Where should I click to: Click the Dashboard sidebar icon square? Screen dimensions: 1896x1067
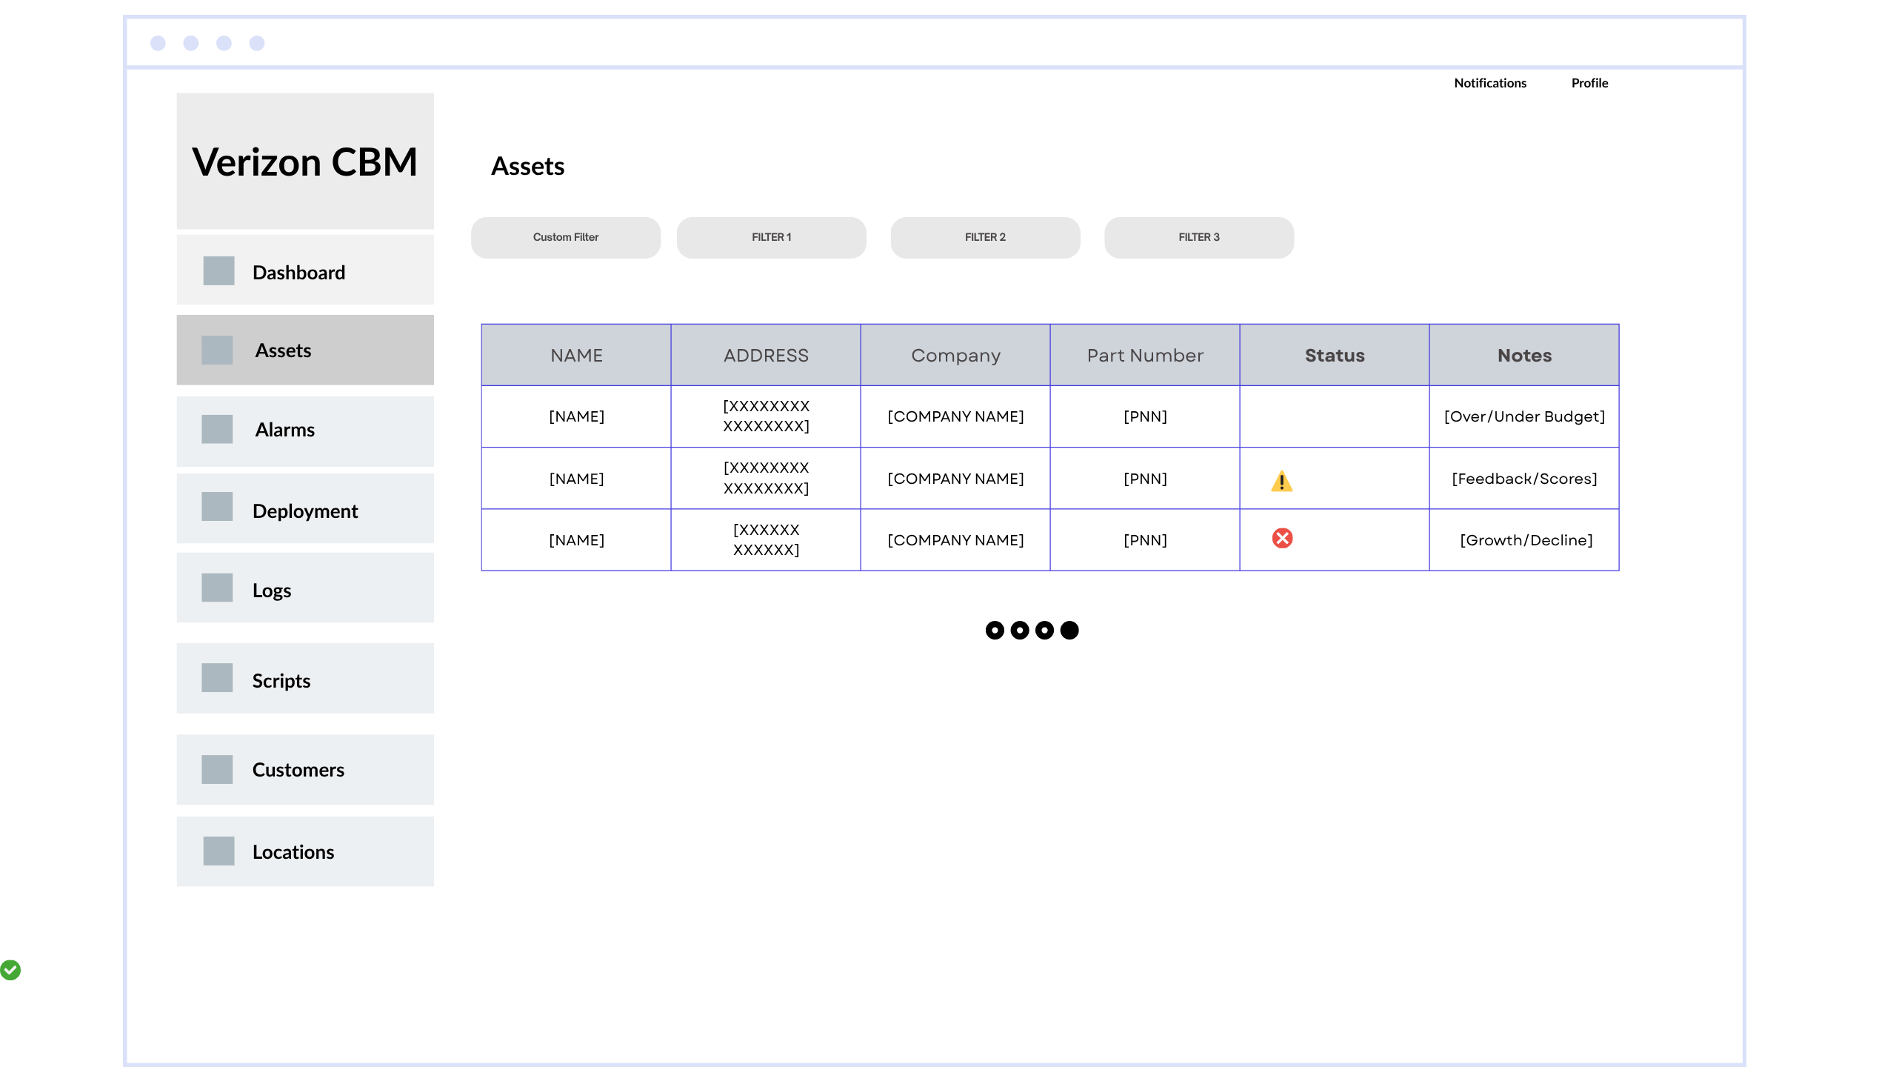point(218,271)
